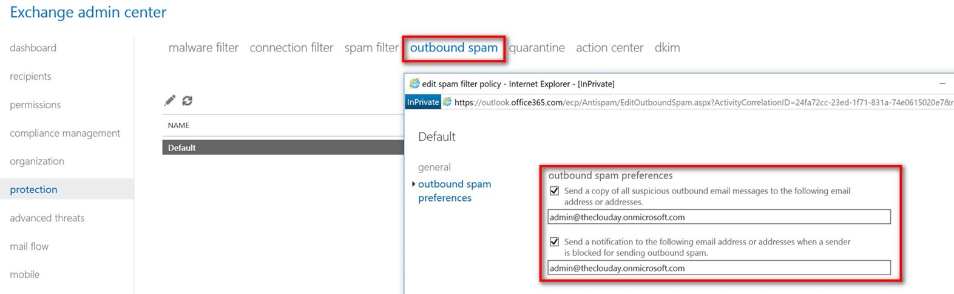Click the pencil edit icon
Image resolution: width=954 pixels, height=294 pixels.
point(170,100)
